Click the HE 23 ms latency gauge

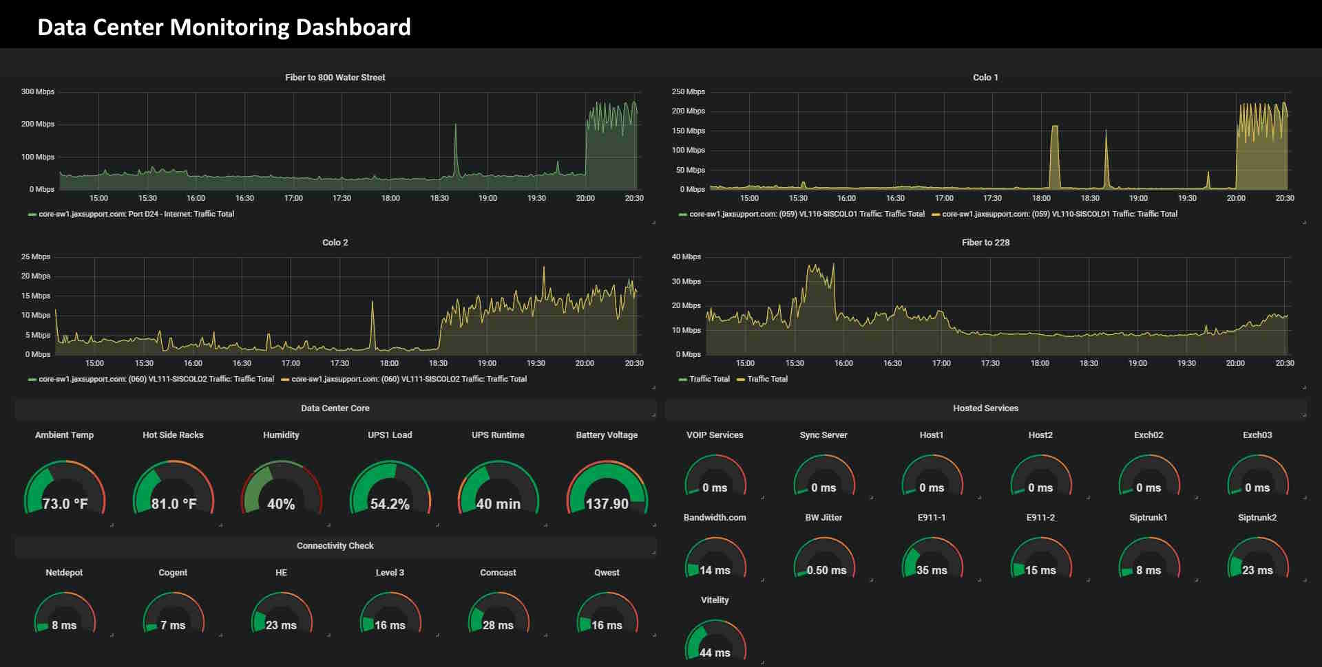(281, 613)
